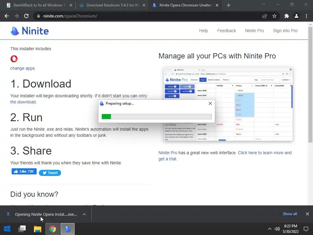Open the Help page
The image size is (313, 235).
point(203,31)
